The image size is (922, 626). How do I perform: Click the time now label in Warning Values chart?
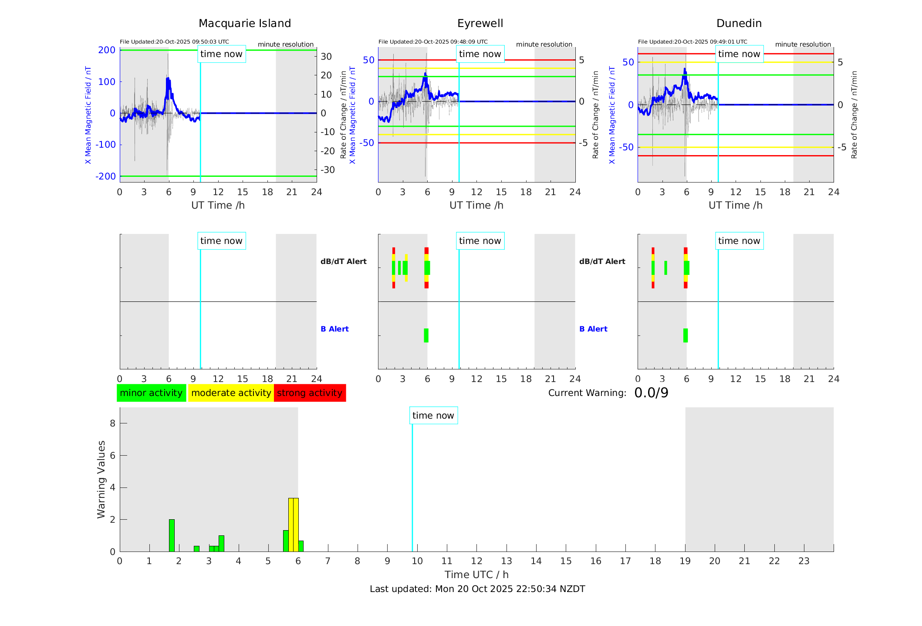click(x=433, y=416)
